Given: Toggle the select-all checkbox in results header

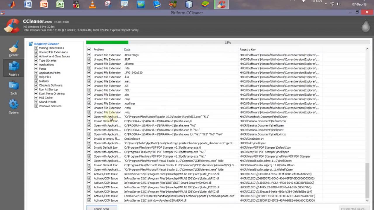Looking at the screenshot, I should (89, 50).
